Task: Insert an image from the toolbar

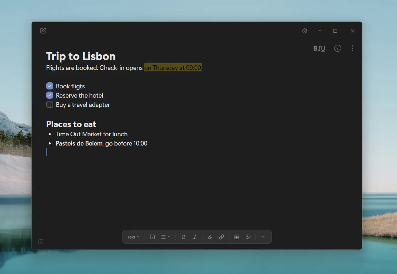Action: [x=248, y=237]
